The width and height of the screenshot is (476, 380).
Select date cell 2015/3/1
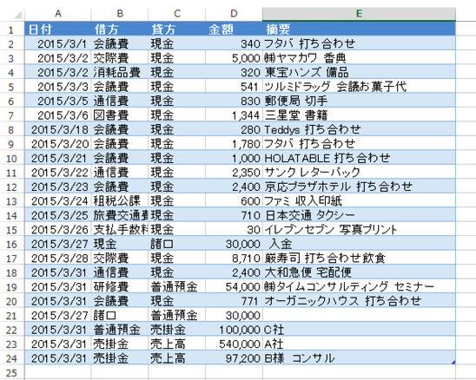point(57,44)
